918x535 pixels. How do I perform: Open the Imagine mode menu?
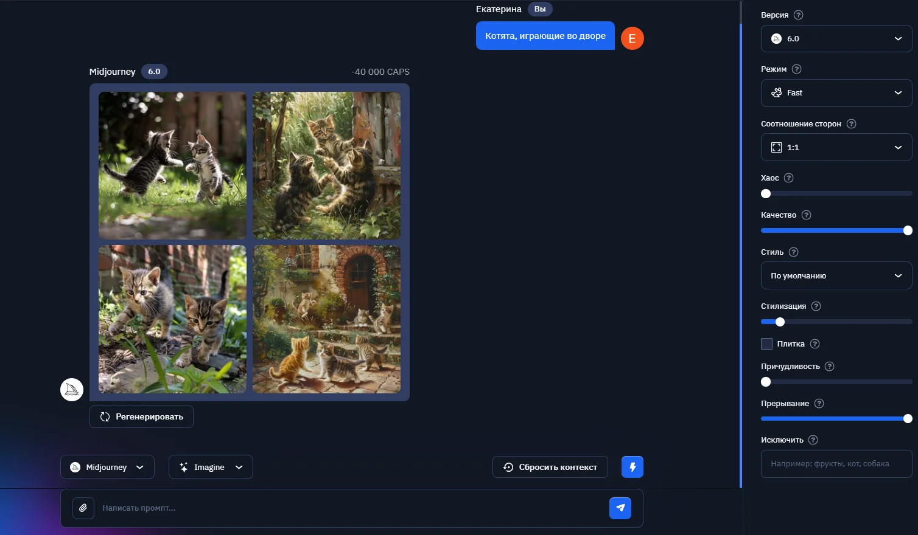211,468
